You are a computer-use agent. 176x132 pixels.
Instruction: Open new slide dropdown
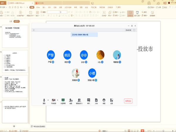click(x=31, y=16)
